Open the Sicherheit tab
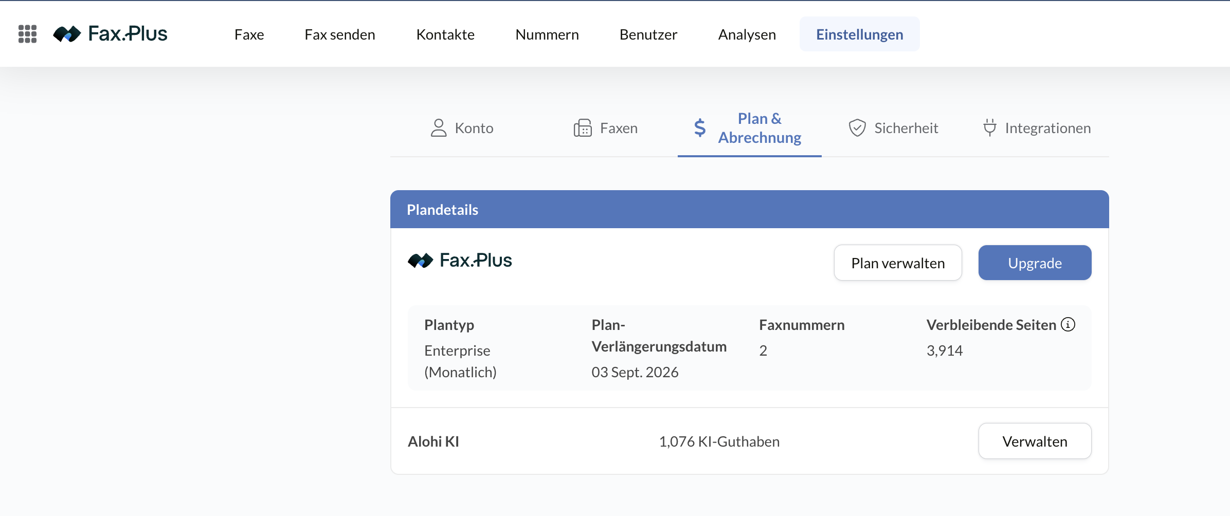Image resolution: width=1230 pixels, height=516 pixels. coord(894,128)
